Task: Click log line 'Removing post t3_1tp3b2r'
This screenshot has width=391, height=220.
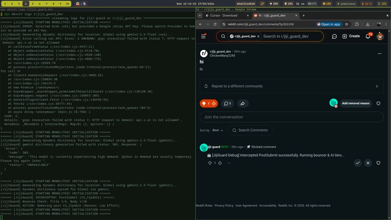Action: 60,205
